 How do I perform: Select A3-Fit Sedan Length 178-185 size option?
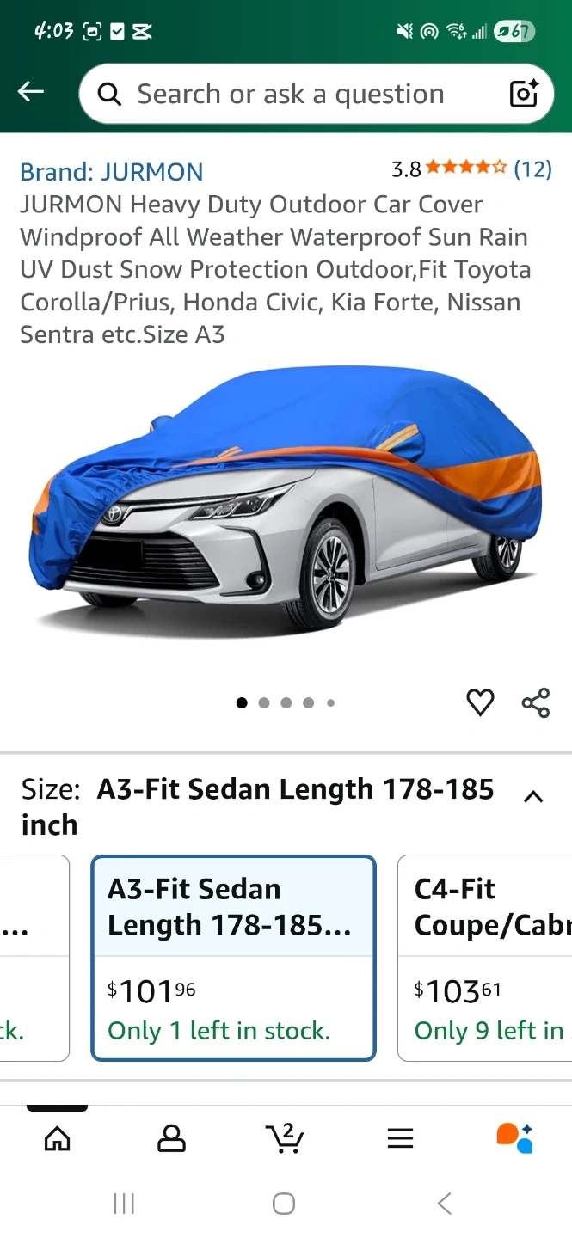234,958
